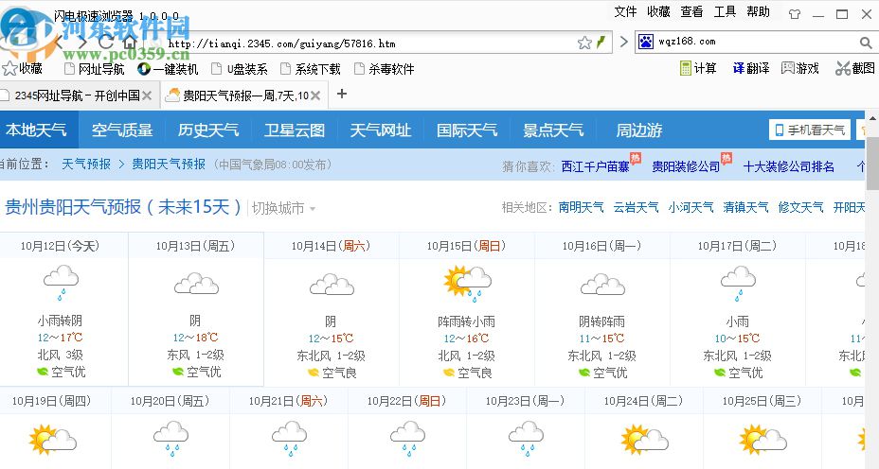Open Baidu paw search engine selector
This screenshot has height=469, width=879.
click(x=646, y=42)
